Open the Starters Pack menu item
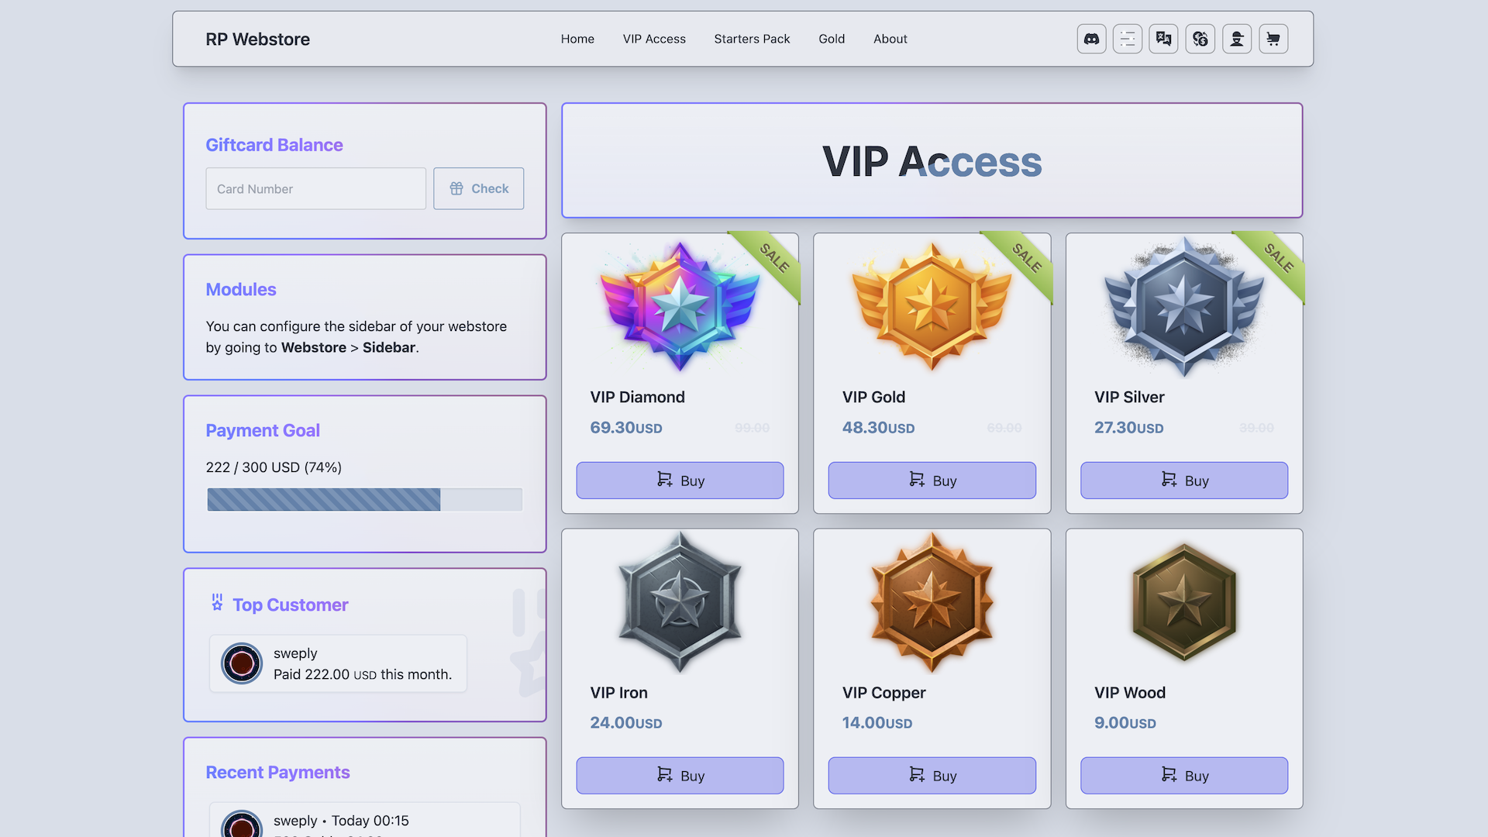The width and height of the screenshot is (1488, 837). click(752, 39)
